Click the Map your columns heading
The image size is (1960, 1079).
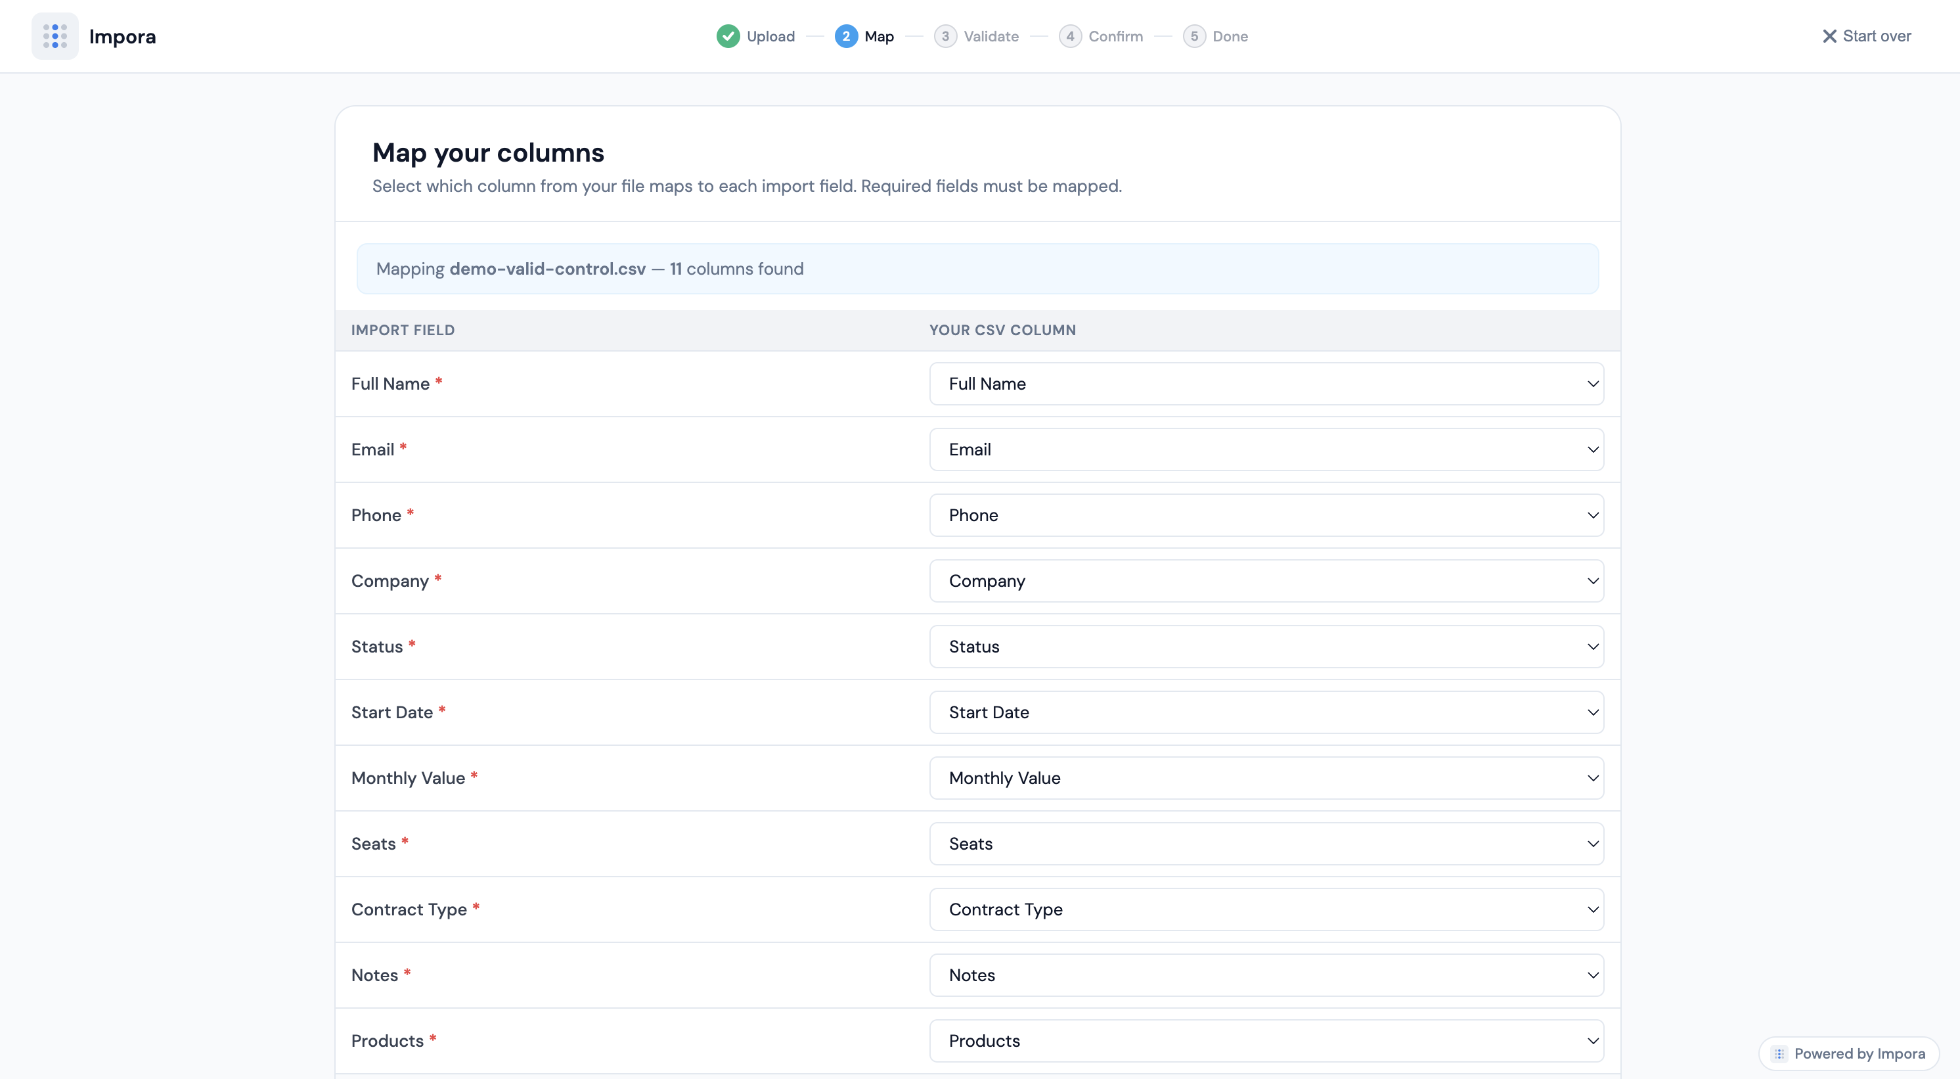488,153
